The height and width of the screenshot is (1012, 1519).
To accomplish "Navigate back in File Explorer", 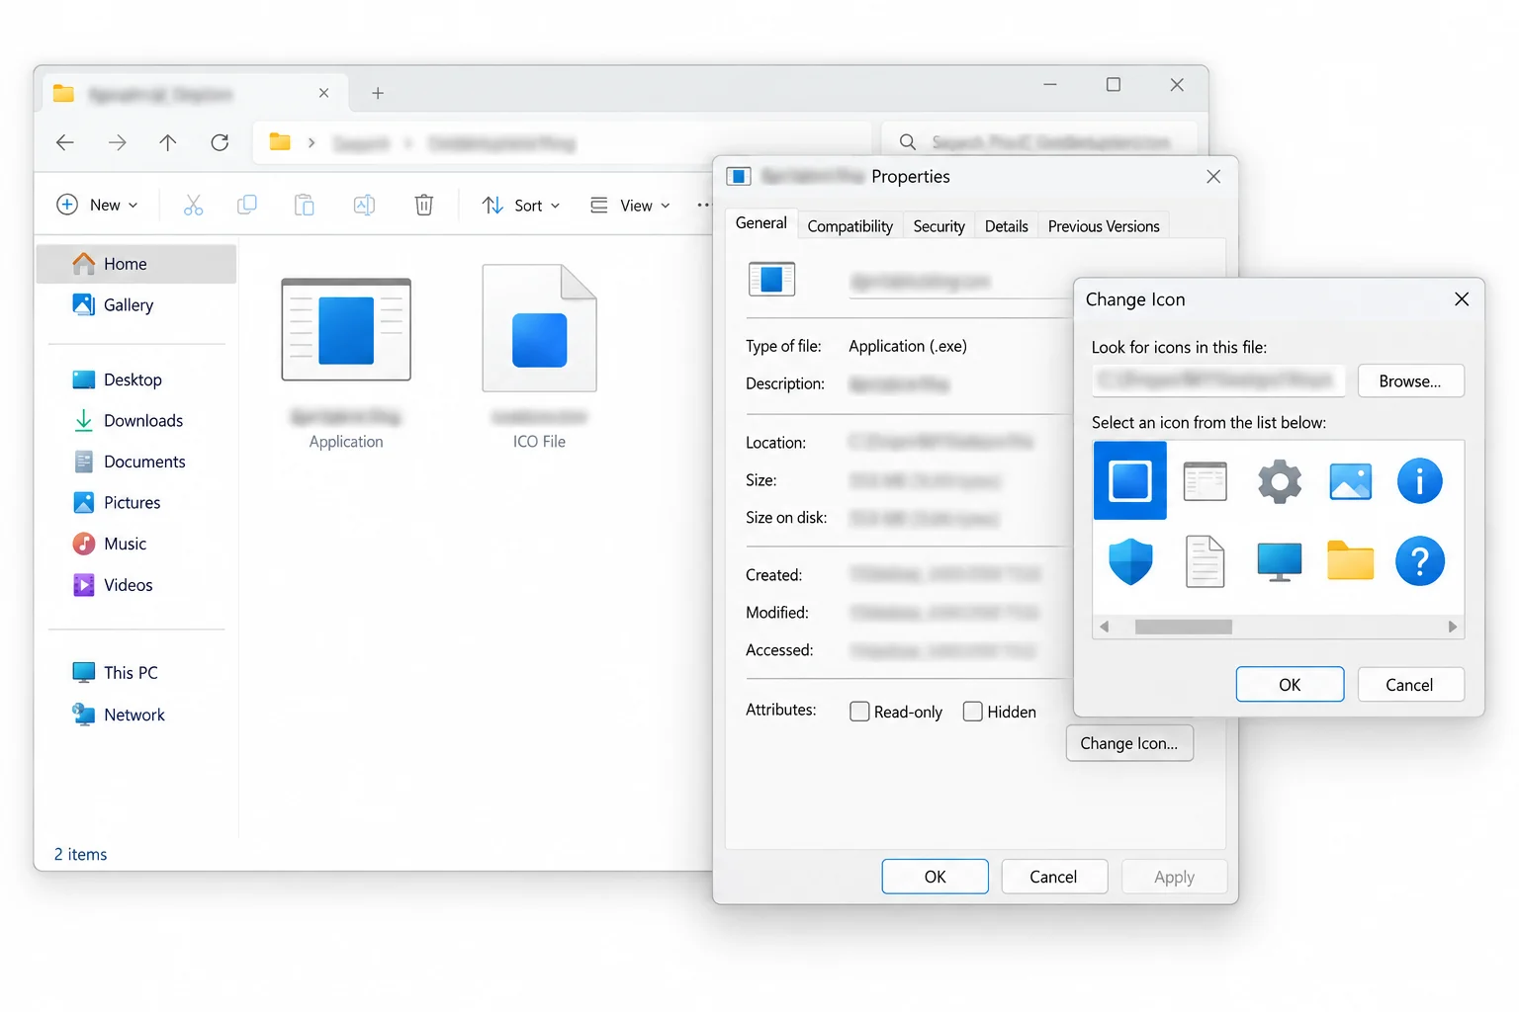I will [x=65, y=142].
